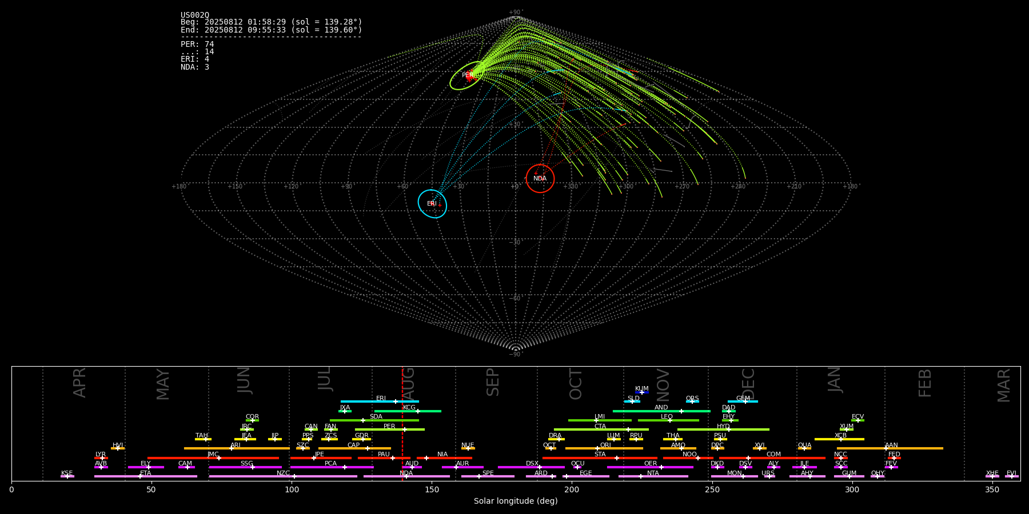Click the +90° label atop the sky map

click(x=516, y=13)
